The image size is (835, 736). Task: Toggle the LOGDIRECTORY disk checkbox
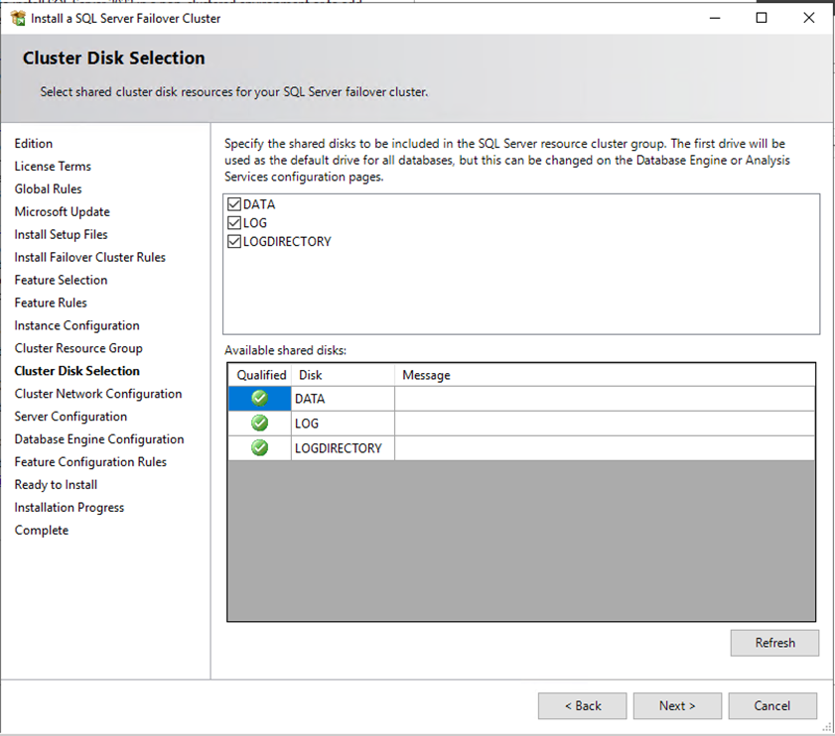[x=234, y=242]
